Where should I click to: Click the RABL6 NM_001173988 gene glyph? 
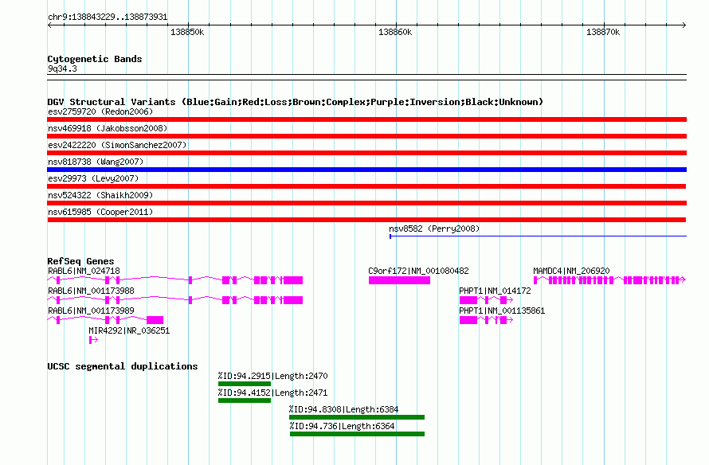175,300
